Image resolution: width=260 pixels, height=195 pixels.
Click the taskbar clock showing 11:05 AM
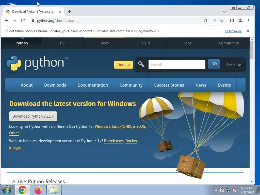(247, 190)
